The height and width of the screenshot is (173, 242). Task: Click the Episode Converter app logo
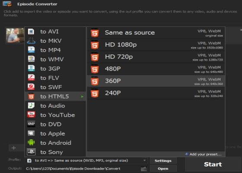coord(7,3)
